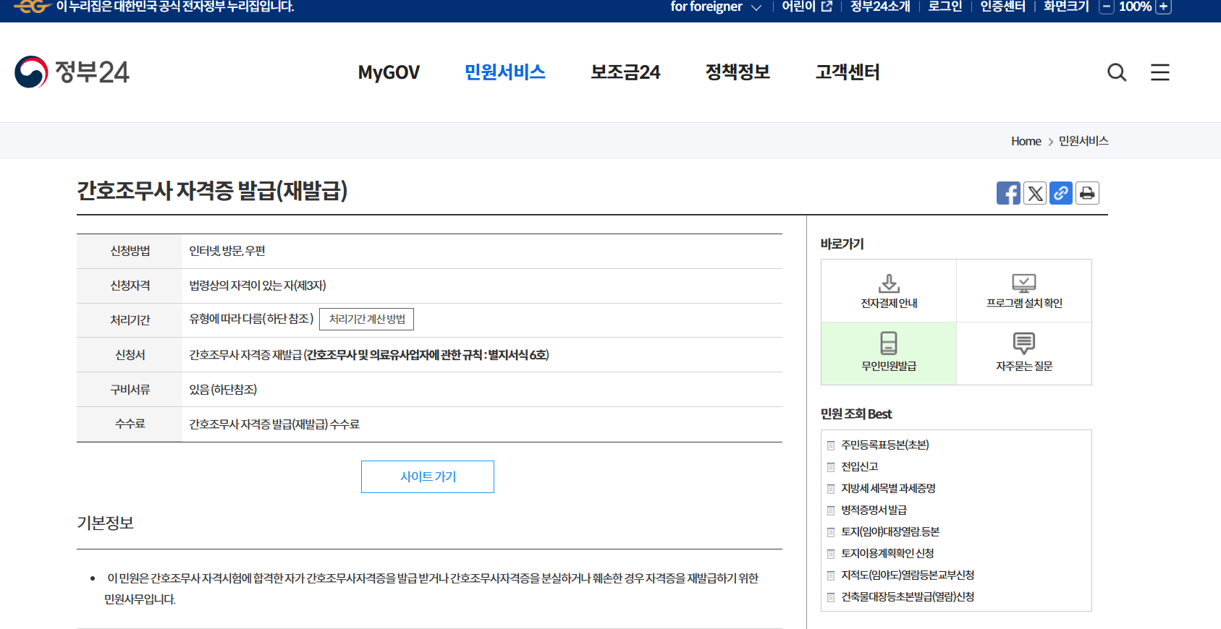1221x629 pixels.
Task: Open 민원서비스 menu
Action: click(x=505, y=72)
